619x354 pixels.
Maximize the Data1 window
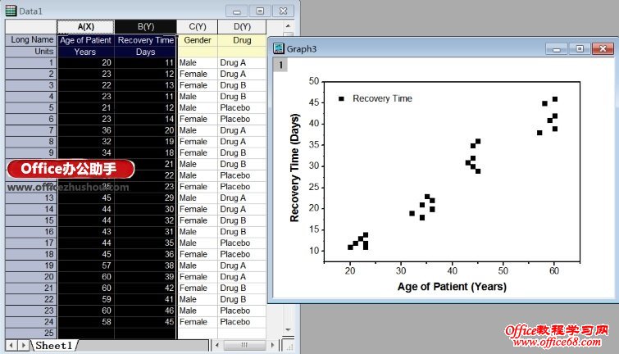click(260, 11)
